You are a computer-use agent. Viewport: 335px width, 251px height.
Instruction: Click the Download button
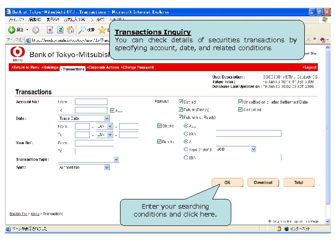click(x=263, y=183)
